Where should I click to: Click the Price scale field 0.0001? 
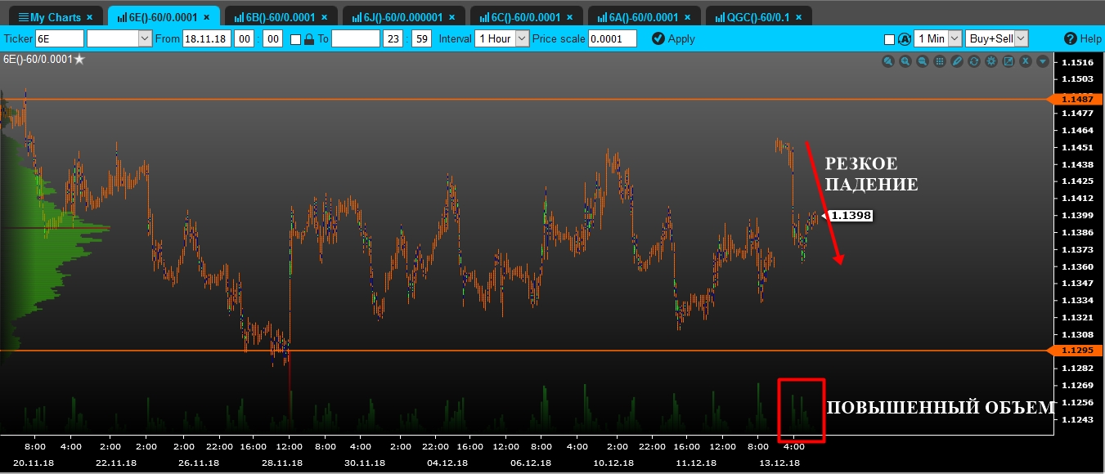tap(612, 38)
